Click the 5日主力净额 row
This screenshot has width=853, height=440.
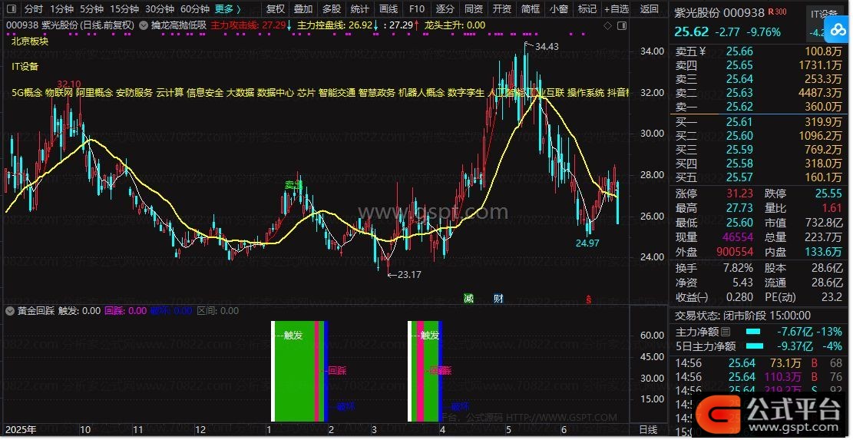pos(759,346)
